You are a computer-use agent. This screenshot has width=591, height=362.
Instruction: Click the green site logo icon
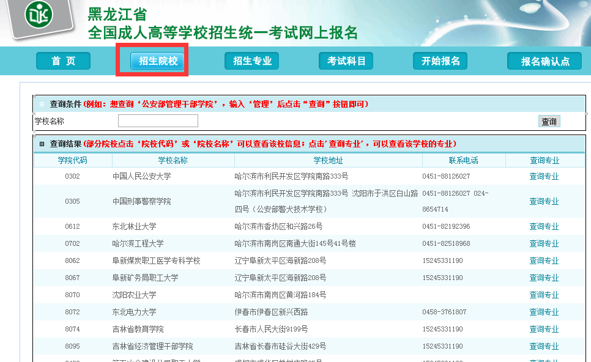click(x=39, y=15)
